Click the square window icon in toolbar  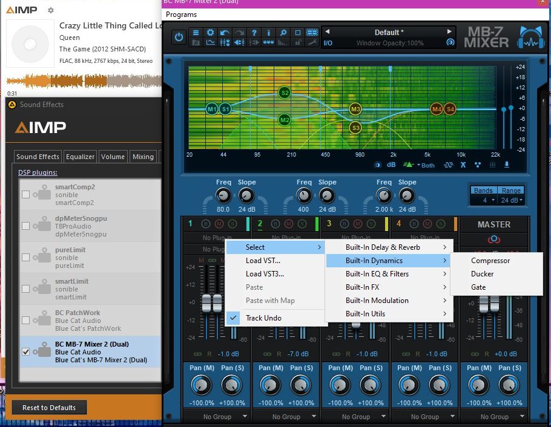(x=298, y=33)
